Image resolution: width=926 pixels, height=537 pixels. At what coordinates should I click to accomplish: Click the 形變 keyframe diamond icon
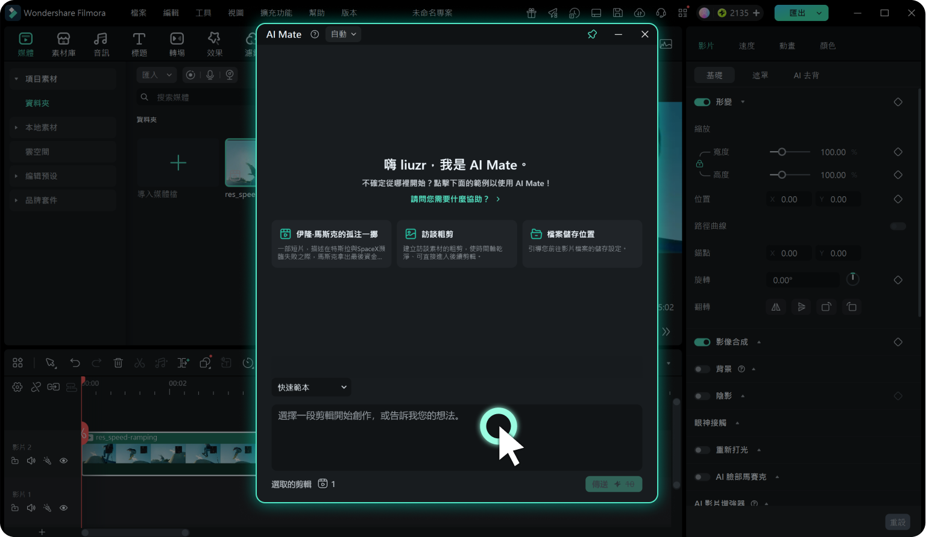tap(898, 102)
